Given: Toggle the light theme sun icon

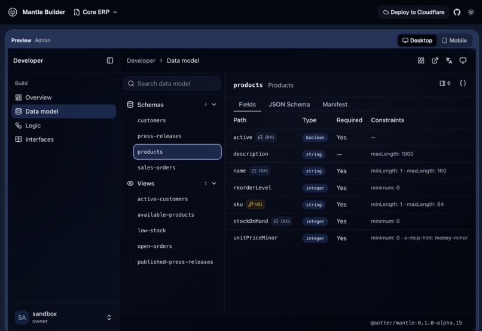Looking at the screenshot, I should pos(471,13).
